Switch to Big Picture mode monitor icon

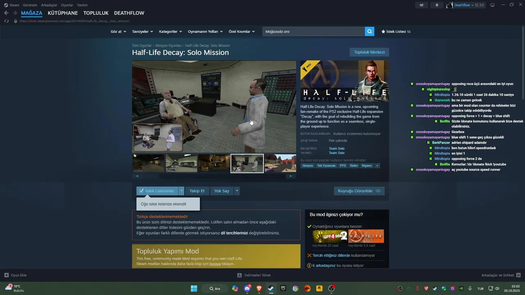pos(492,5)
